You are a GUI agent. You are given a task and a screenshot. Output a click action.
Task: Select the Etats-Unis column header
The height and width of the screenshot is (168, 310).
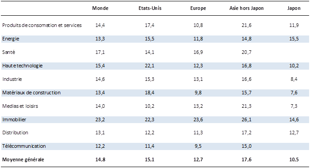[150, 8]
